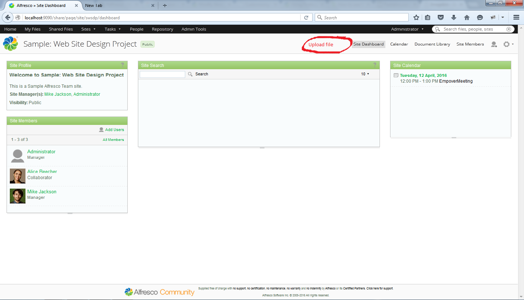Click Alice Beecher's profile photo
Viewport: 524px width, 300px height.
(x=17, y=176)
